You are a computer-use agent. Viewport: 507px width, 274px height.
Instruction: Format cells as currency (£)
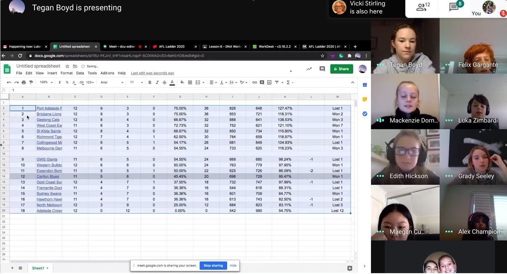pyautogui.click(x=60, y=82)
